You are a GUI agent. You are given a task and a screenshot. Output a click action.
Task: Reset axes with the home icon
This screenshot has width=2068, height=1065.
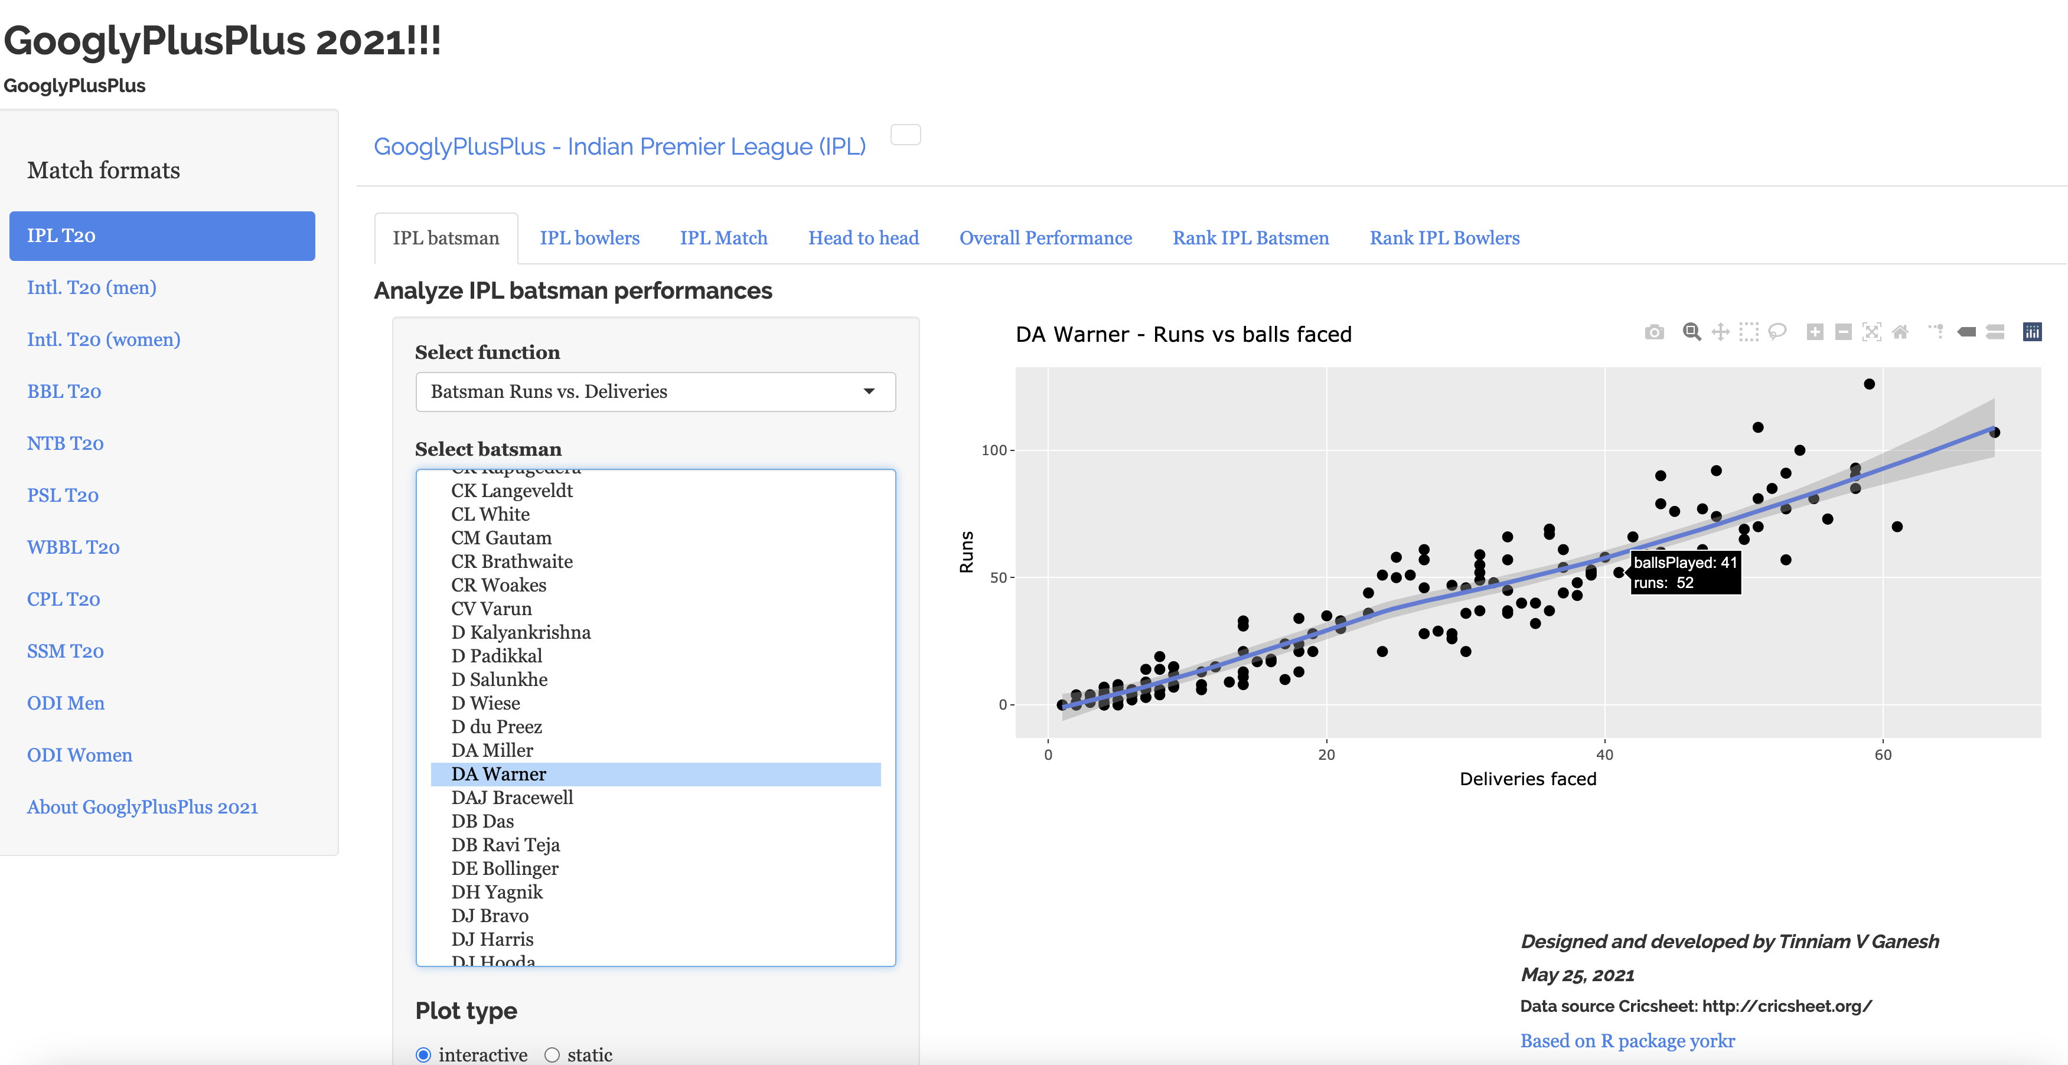point(1900,332)
